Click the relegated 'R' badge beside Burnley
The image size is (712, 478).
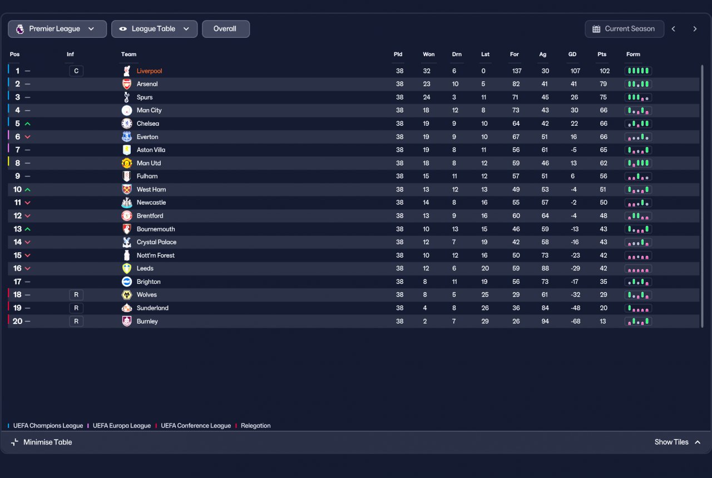coord(76,321)
